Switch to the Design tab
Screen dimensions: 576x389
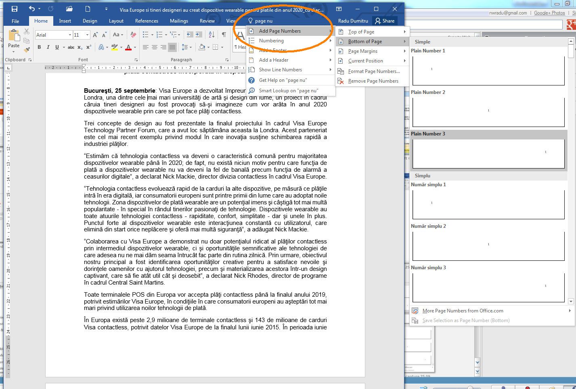coord(90,21)
